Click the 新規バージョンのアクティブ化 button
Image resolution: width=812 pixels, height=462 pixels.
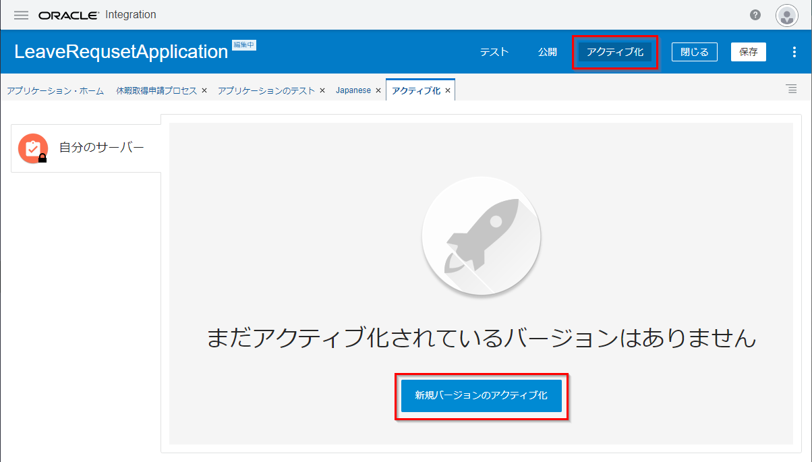click(481, 395)
